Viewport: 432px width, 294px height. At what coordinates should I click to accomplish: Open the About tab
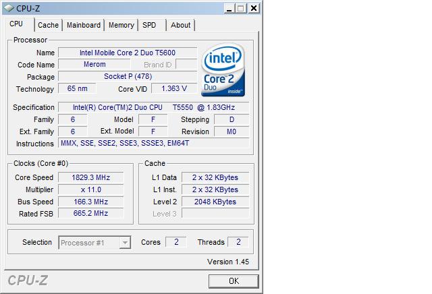pyautogui.click(x=180, y=25)
